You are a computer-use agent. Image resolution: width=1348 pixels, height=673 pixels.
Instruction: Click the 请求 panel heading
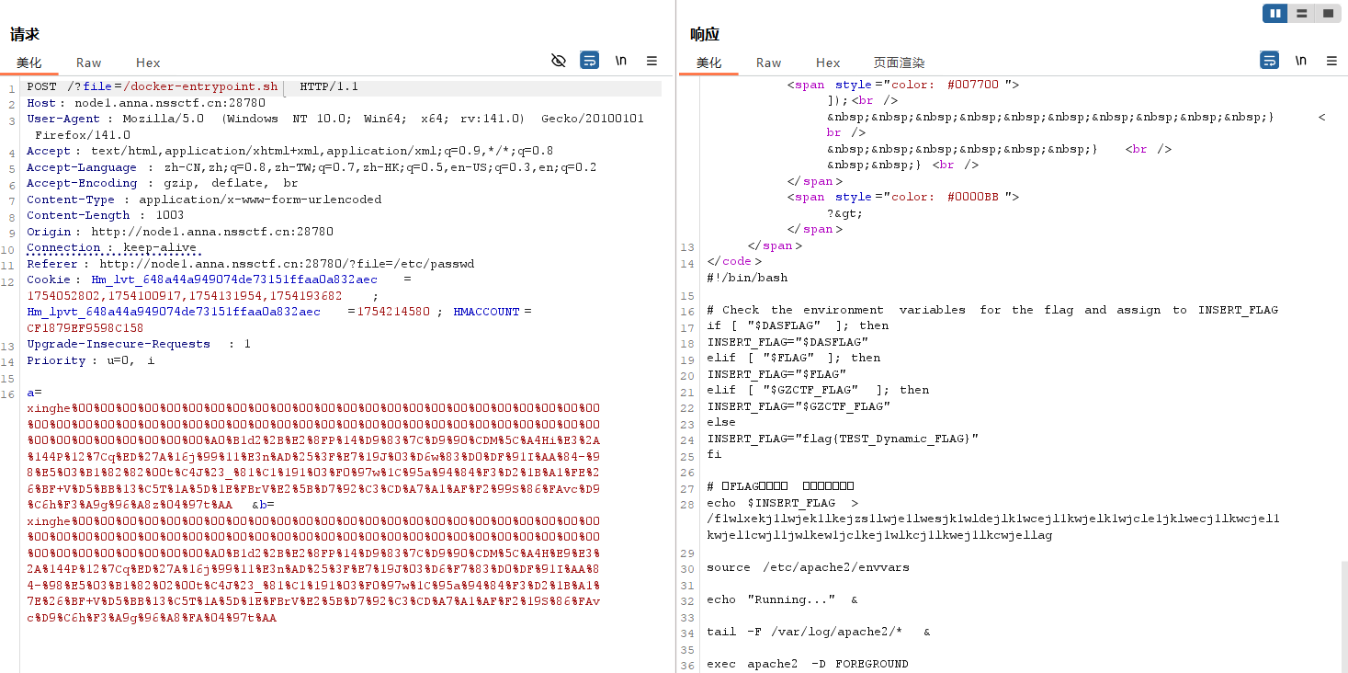click(x=25, y=34)
